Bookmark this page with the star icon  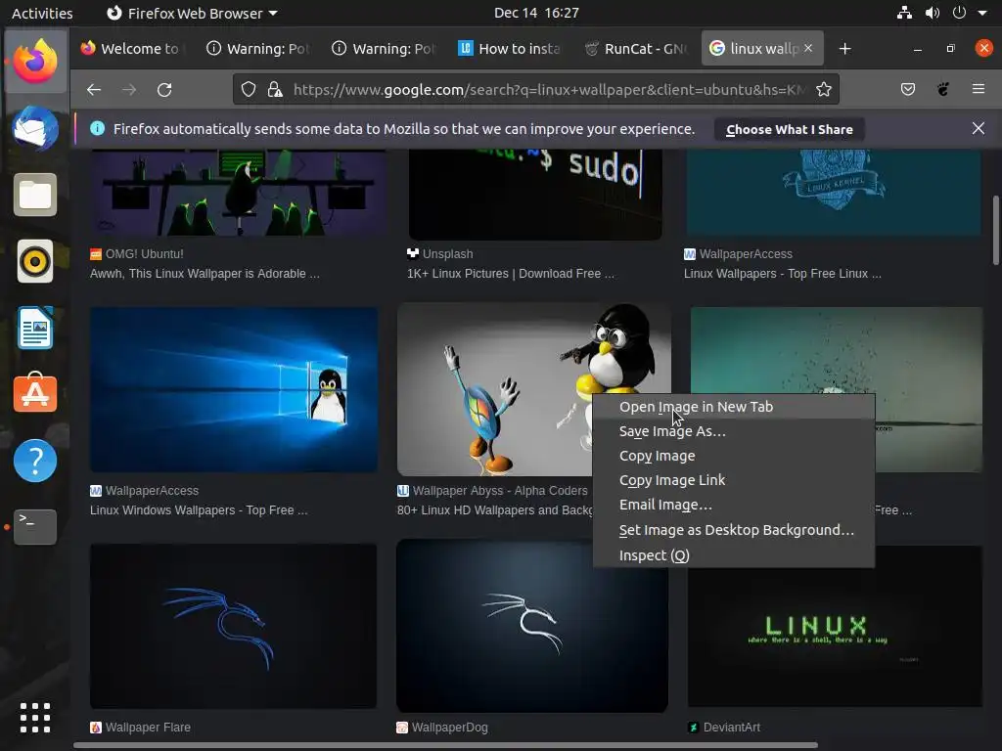click(824, 89)
